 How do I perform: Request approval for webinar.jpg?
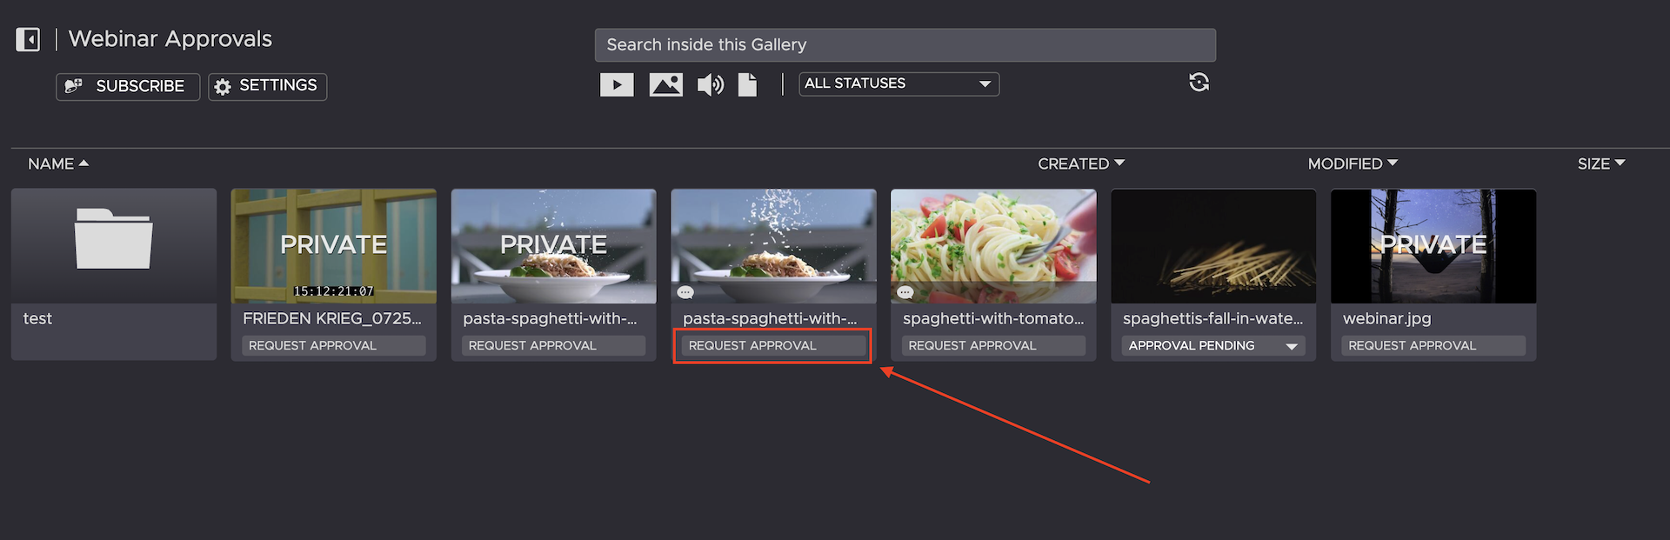1433,345
